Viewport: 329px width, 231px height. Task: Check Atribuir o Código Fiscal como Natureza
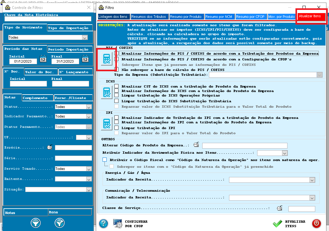coord(105,160)
